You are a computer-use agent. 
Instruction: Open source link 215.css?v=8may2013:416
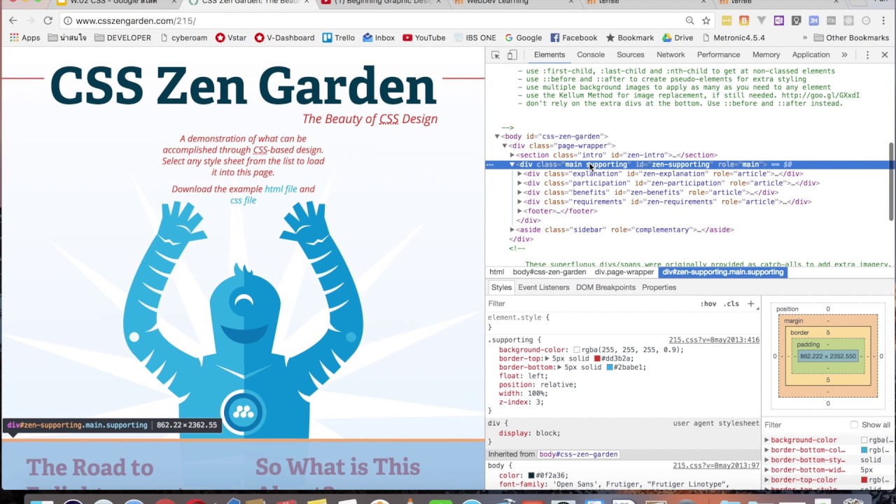pyautogui.click(x=714, y=340)
